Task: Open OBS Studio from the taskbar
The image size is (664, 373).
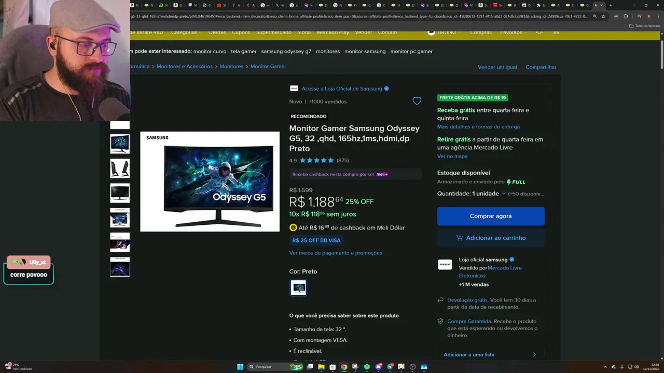Action: click(x=412, y=367)
